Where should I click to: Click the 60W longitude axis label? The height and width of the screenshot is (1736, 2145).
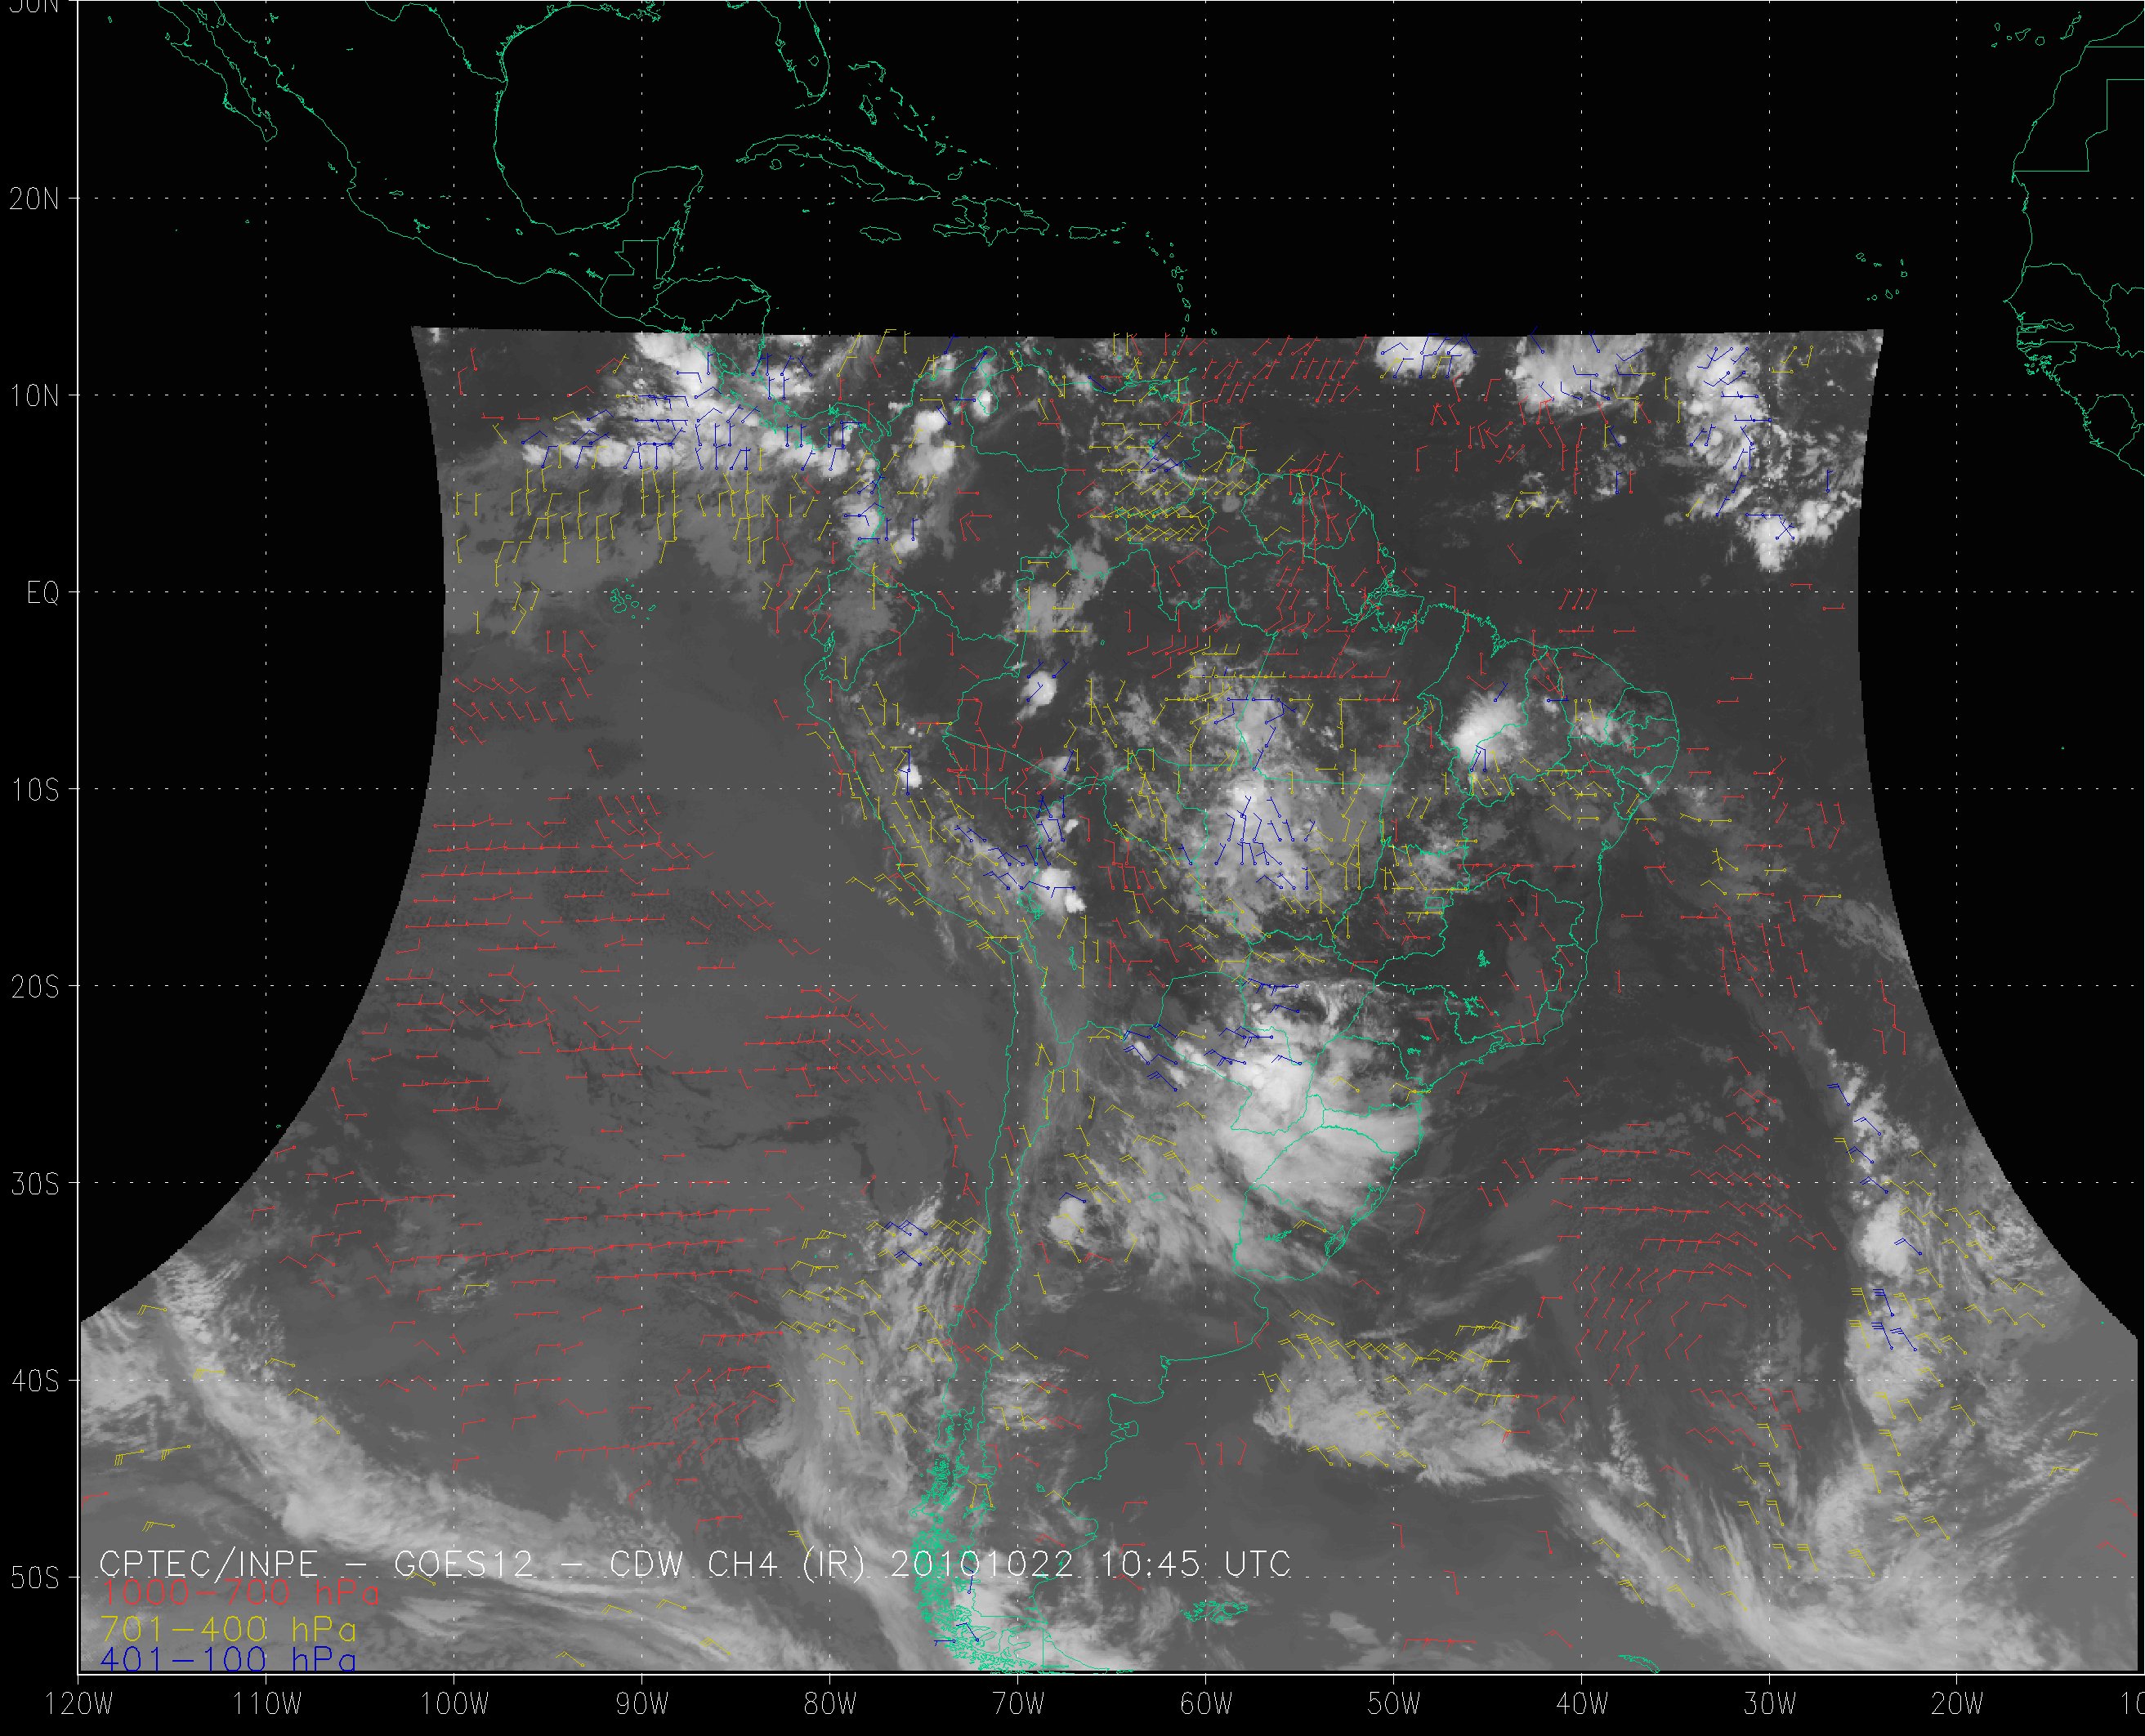pyautogui.click(x=1206, y=1705)
